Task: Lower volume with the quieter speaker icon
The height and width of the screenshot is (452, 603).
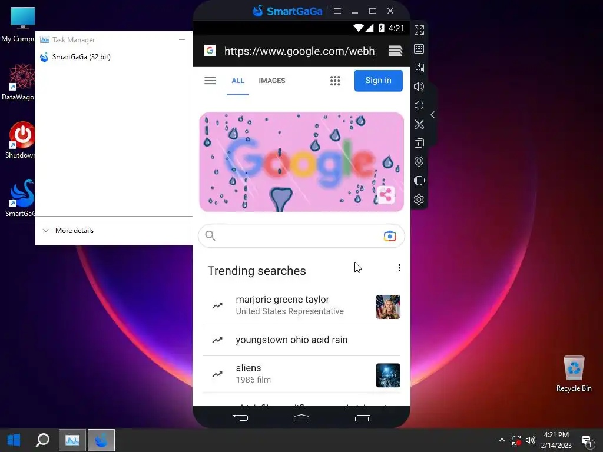Action: click(419, 105)
